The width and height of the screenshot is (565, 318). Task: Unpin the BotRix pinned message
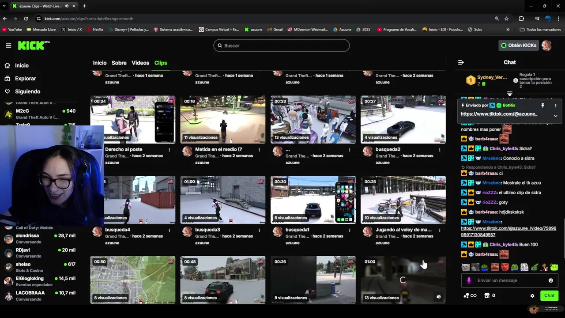542,106
